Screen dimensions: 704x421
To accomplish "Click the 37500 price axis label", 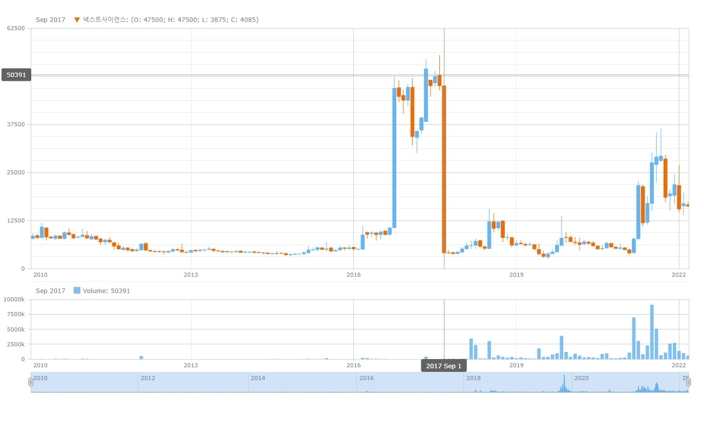I will [16, 124].
